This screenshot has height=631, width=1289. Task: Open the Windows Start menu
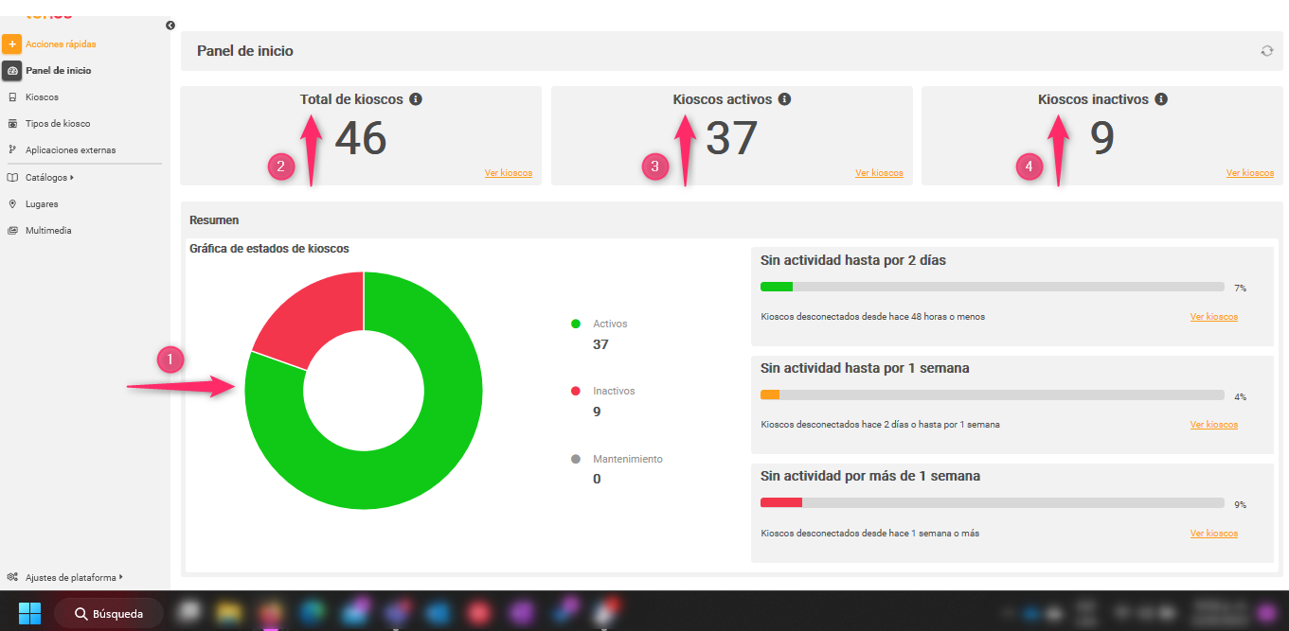click(30, 613)
